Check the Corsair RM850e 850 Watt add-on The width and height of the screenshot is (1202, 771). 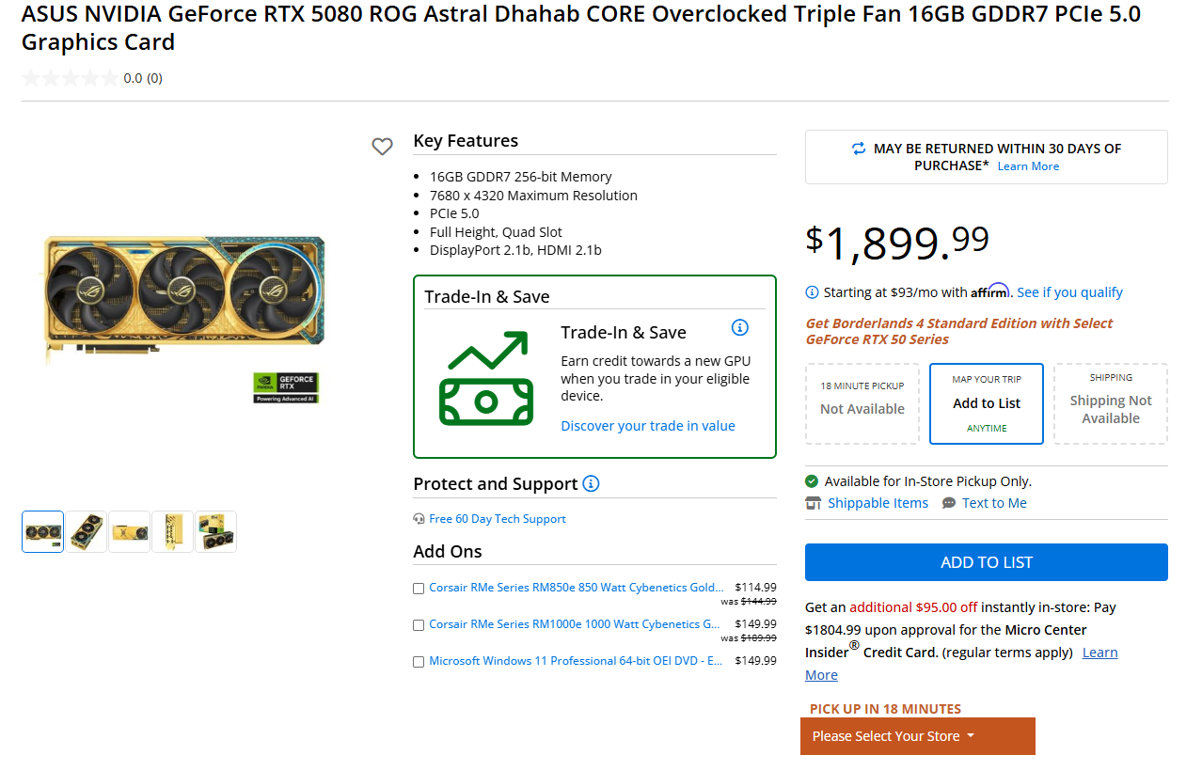click(419, 588)
